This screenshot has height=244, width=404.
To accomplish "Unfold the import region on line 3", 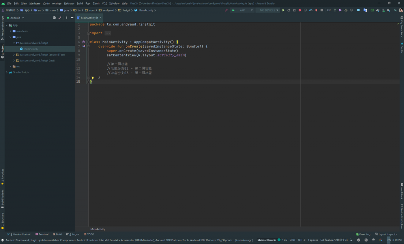I will click(88, 33).
